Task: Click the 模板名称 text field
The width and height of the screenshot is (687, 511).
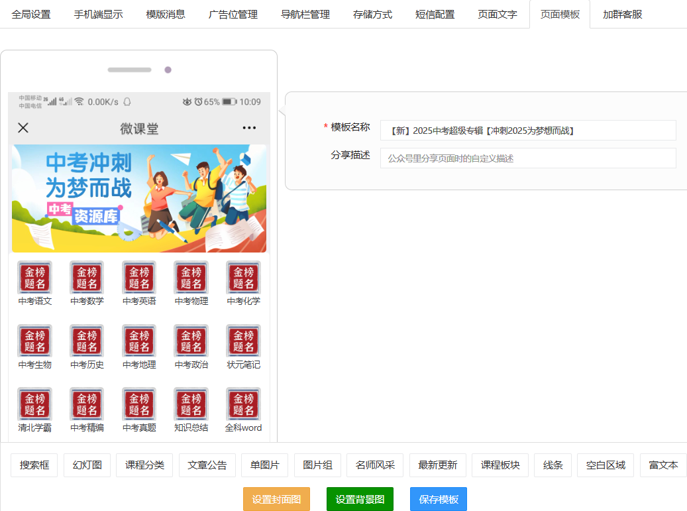Action: [x=527, y=131]
